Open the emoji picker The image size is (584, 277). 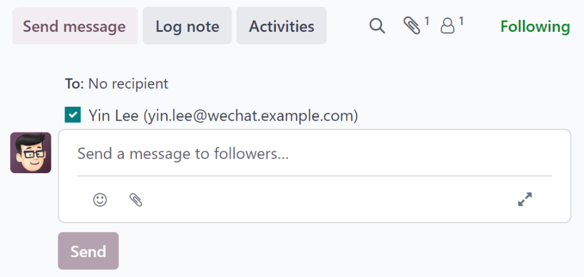tap(100, 199)
